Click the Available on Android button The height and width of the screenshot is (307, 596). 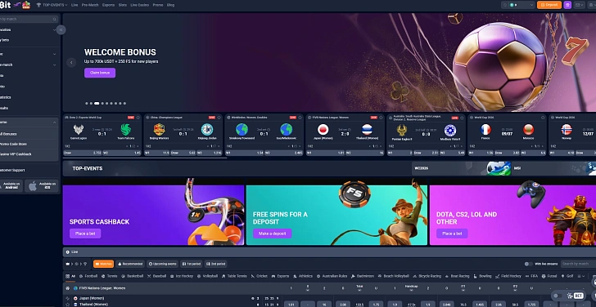point(11,185)
